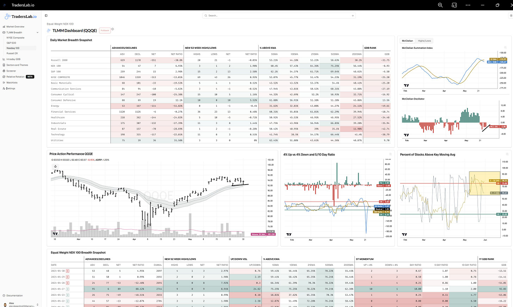The image size is (513, 307).
Task: Click the zoom out magnifier in title bar
Action: point(440,5)
